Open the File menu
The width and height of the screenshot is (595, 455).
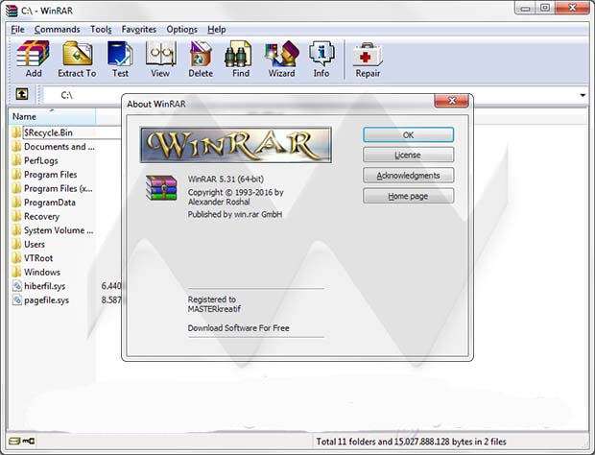pyautogui.click(x=17, y=29)
